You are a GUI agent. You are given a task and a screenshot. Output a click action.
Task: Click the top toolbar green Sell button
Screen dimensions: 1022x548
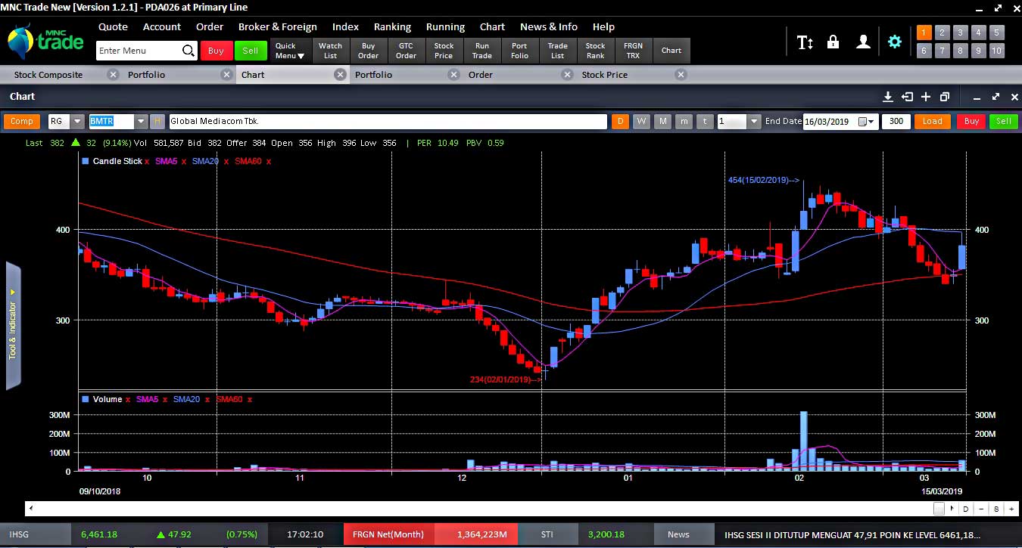tap(250, 51)
